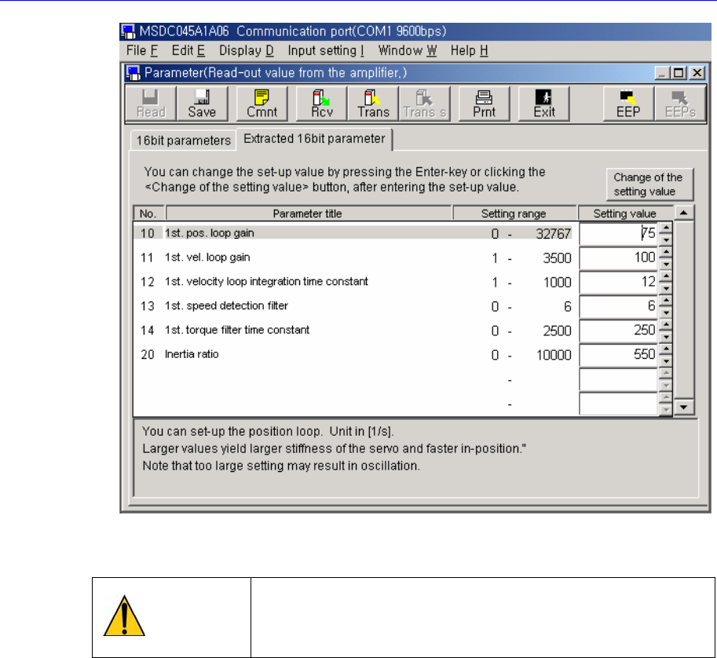The width and height of the screenshot is (717, 658).
Task: Click the parameter list scroll up arrow
Action: click(683, 213)
